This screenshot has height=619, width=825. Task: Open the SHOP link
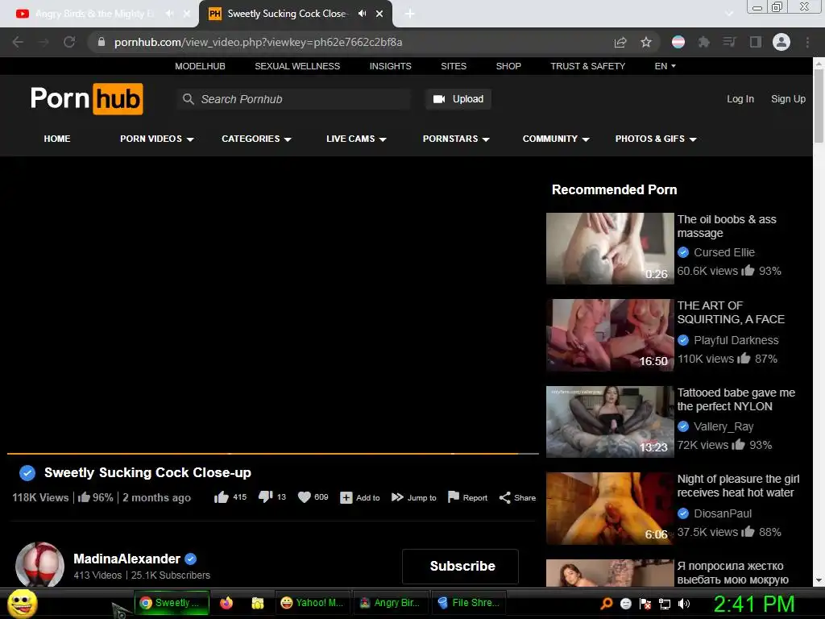click(508, 66)
